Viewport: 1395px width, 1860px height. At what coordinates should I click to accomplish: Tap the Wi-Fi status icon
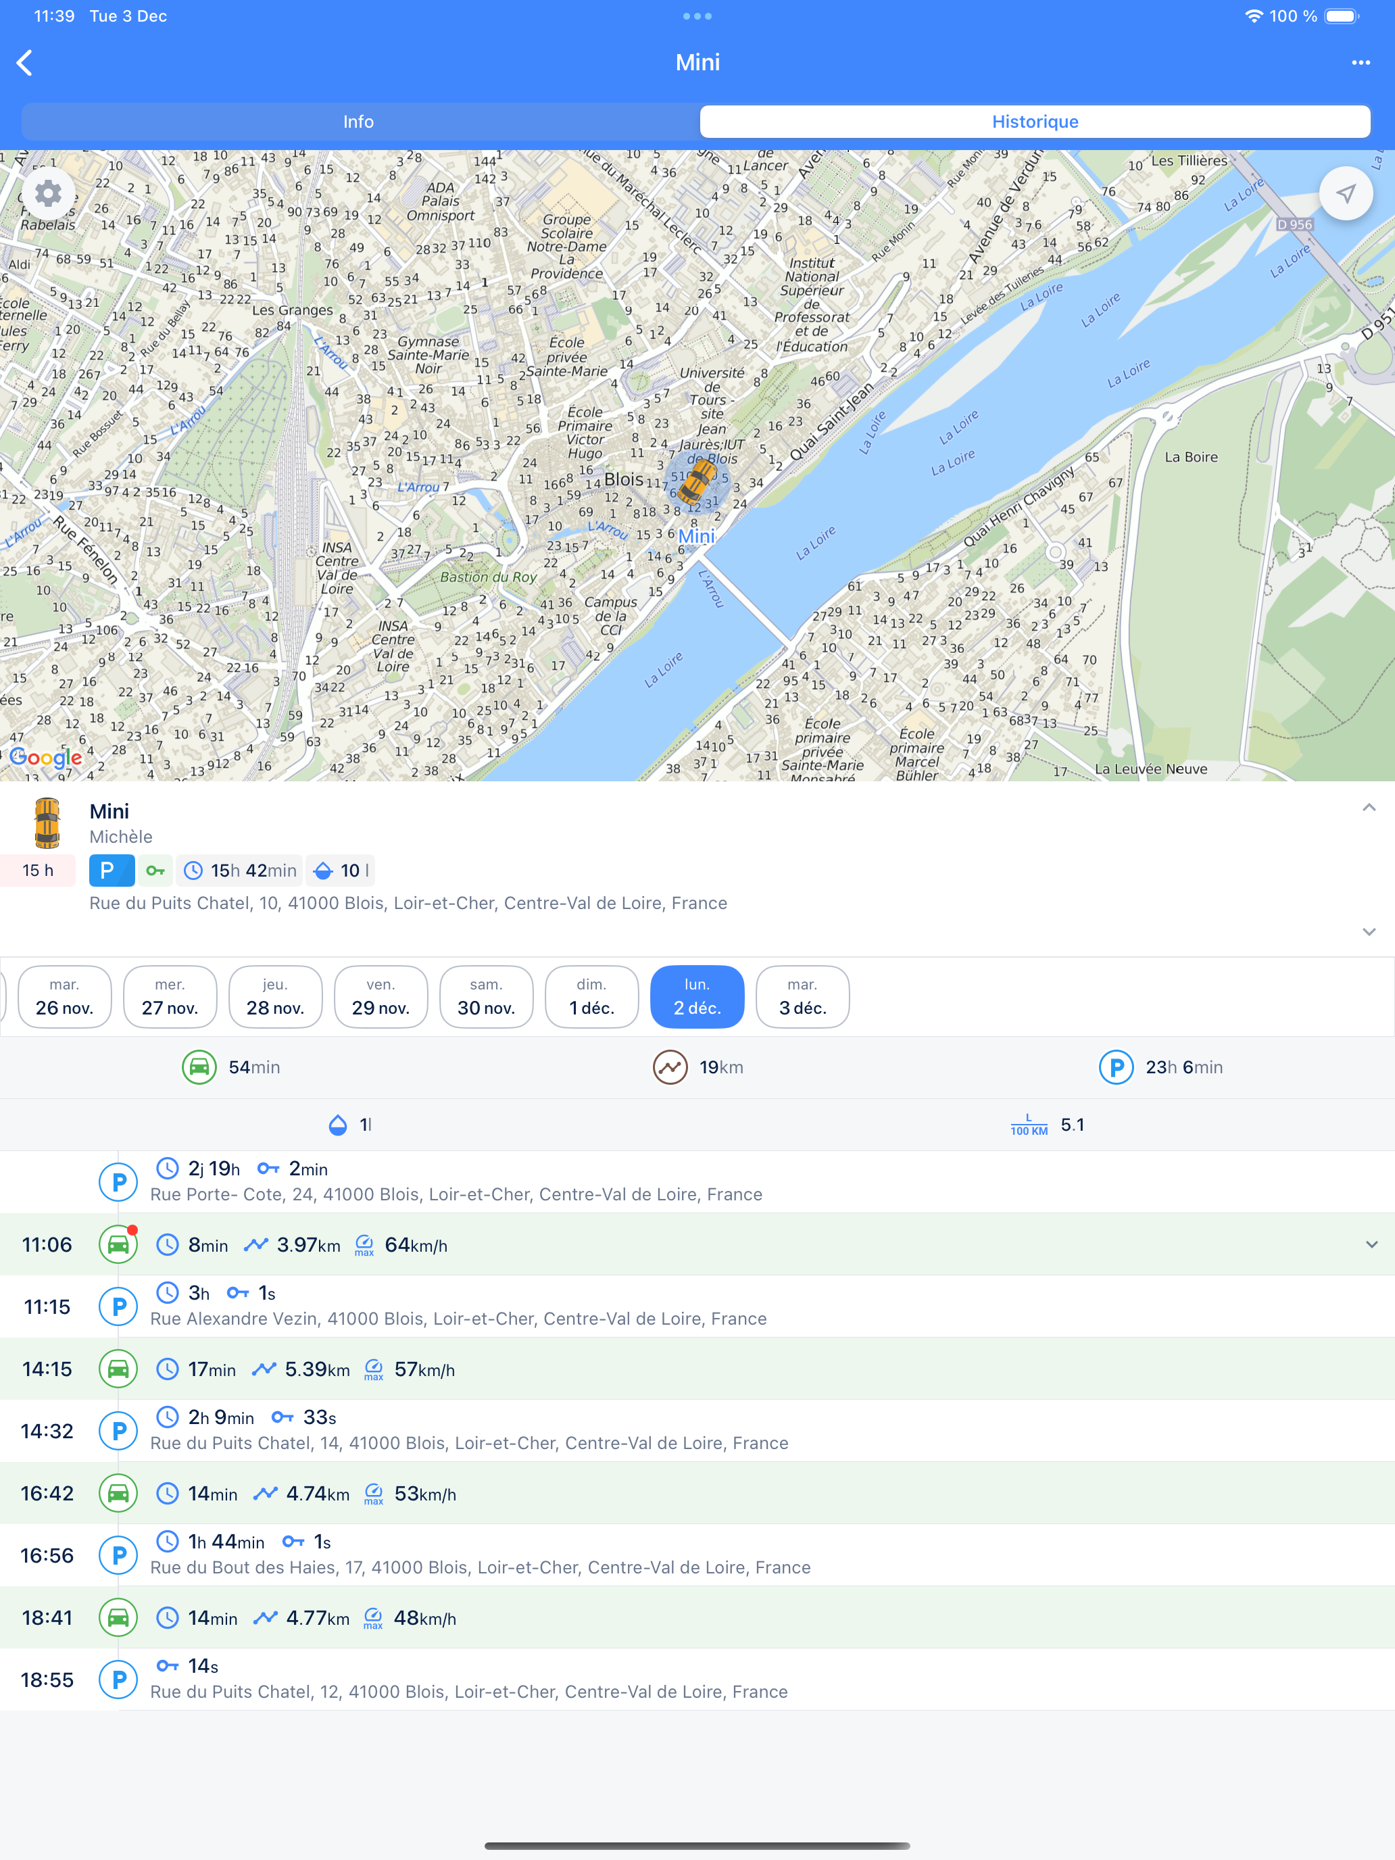(1253, 16)
